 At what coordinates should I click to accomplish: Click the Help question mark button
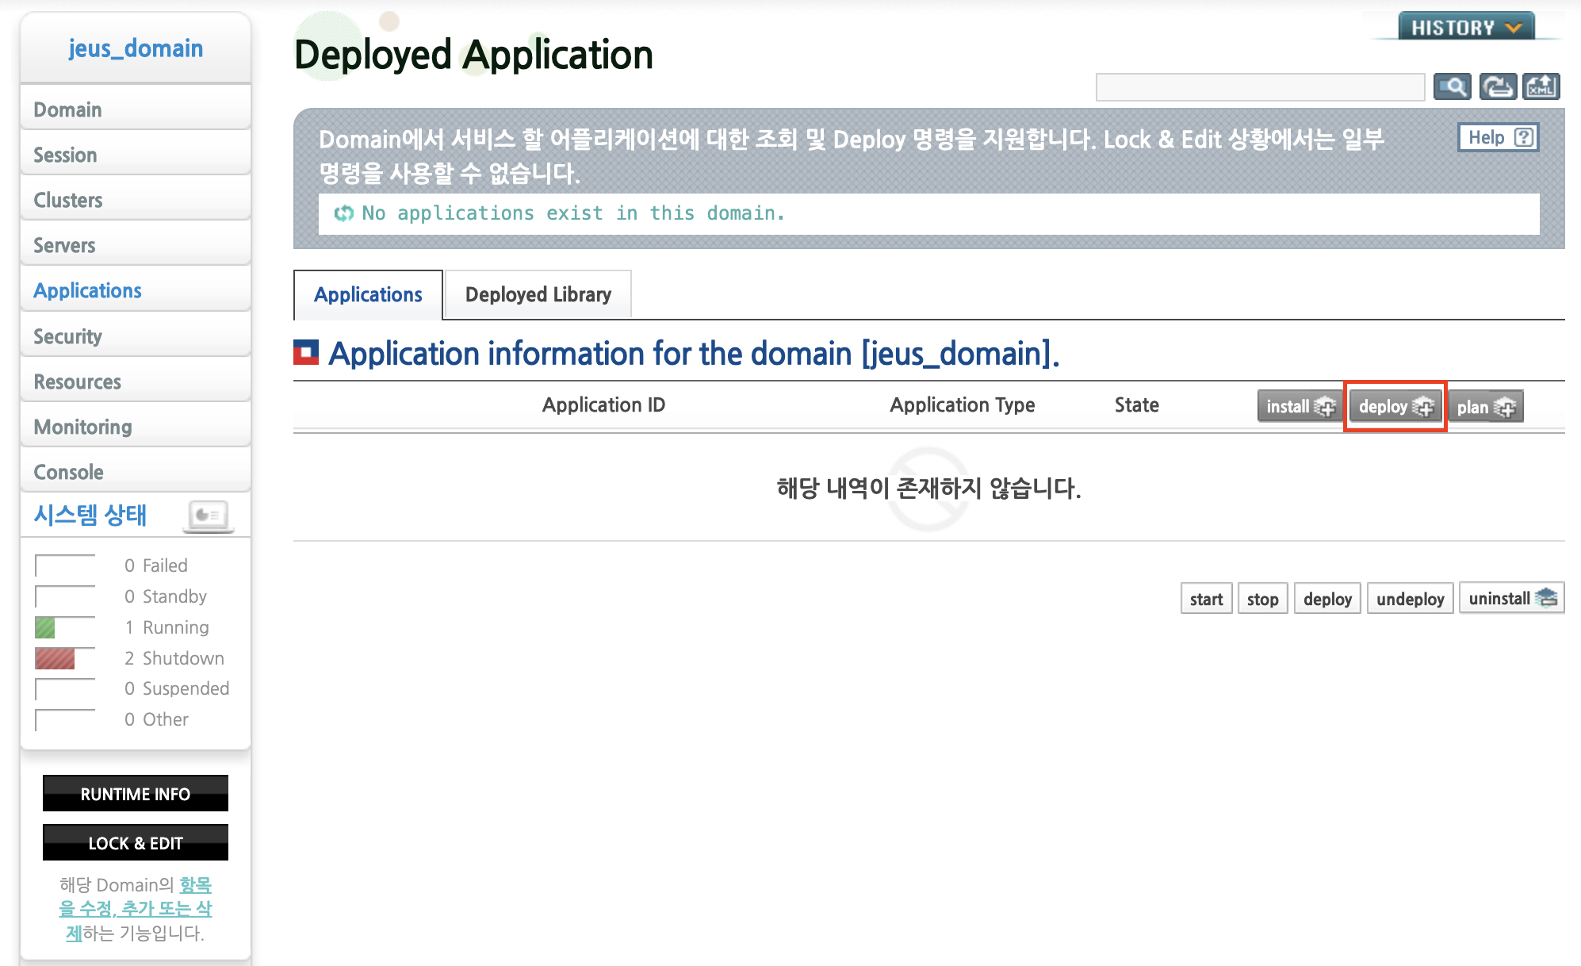(x=1498, y=137)
